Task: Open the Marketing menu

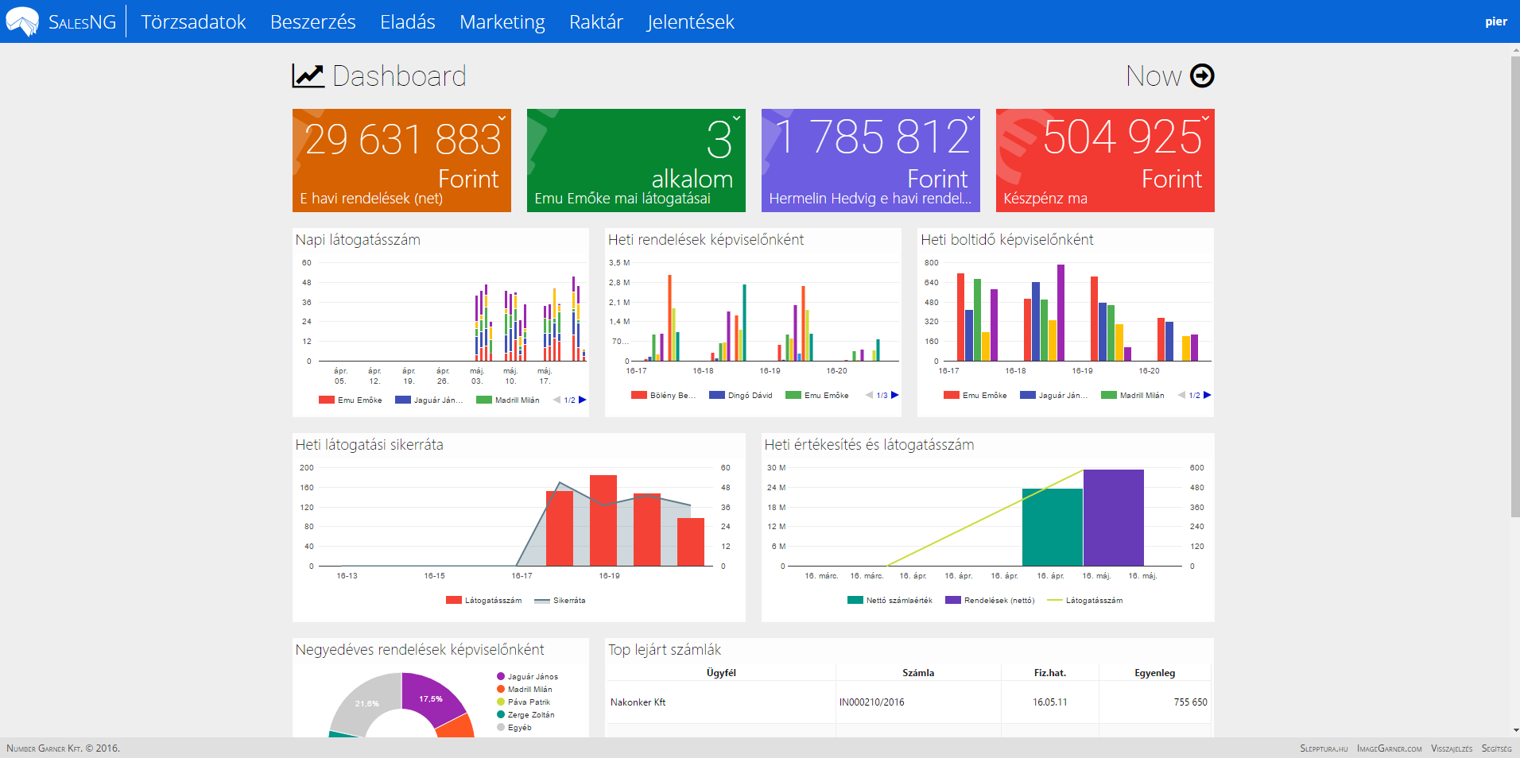Action: [502, 22]
